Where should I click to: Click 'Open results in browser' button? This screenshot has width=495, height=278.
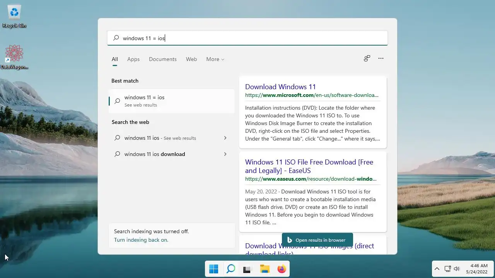coord(317,240)
